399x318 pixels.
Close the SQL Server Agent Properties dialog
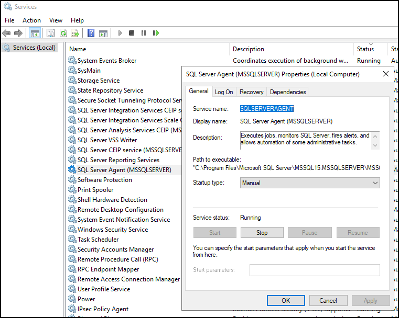(x=386, y=74)
